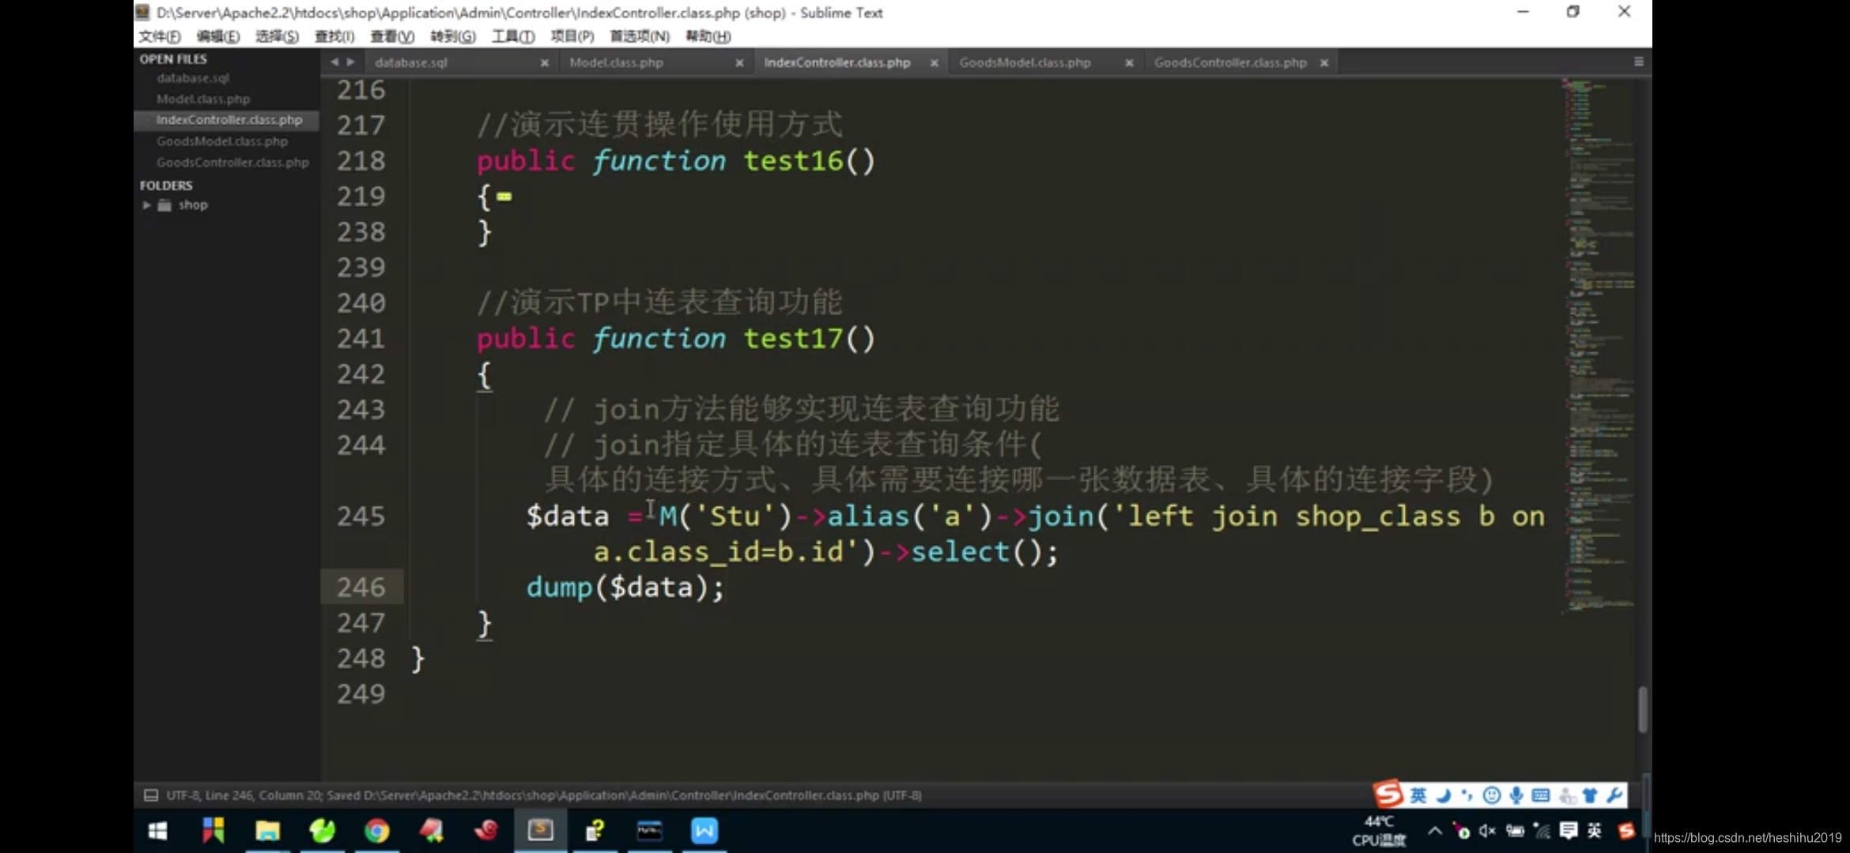Click Sublime Text taskbar icon
The image size is (1850, 853).
(x=541, y=831)
